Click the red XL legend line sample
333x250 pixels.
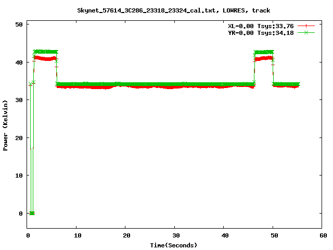pyautogui.click(x=306, y=26)
